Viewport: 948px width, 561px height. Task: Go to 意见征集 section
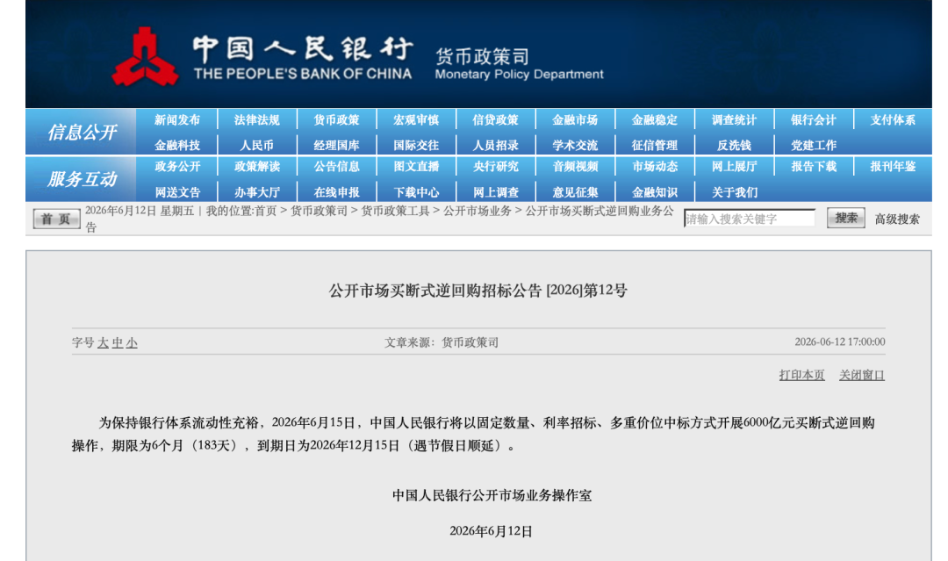575,193
